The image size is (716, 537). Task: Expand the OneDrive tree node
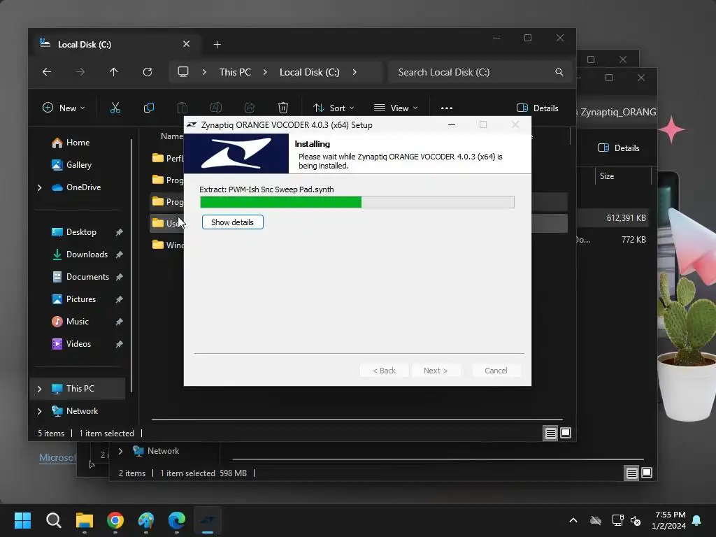39,187
